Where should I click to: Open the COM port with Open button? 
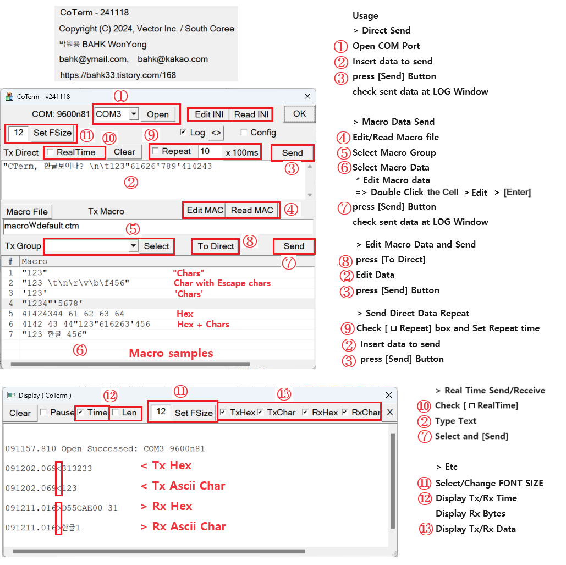[x=158, y=114]
